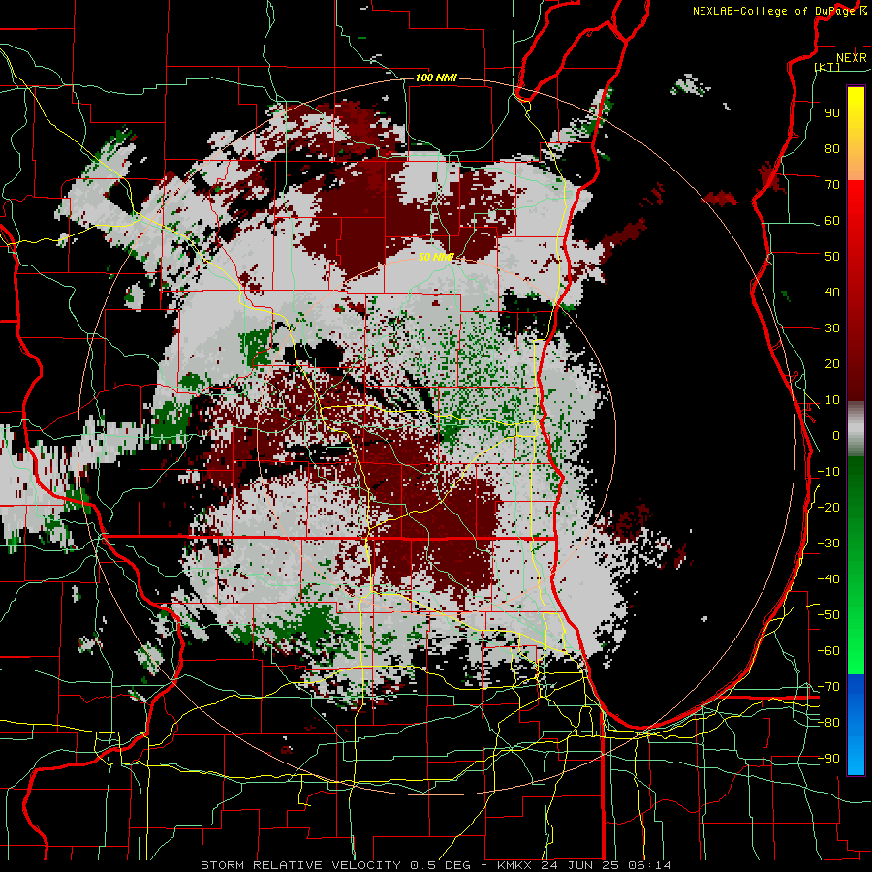Select the -70 value on the velocity scale
The width and height of the screenshot is (872, 872).
[828, 687]
